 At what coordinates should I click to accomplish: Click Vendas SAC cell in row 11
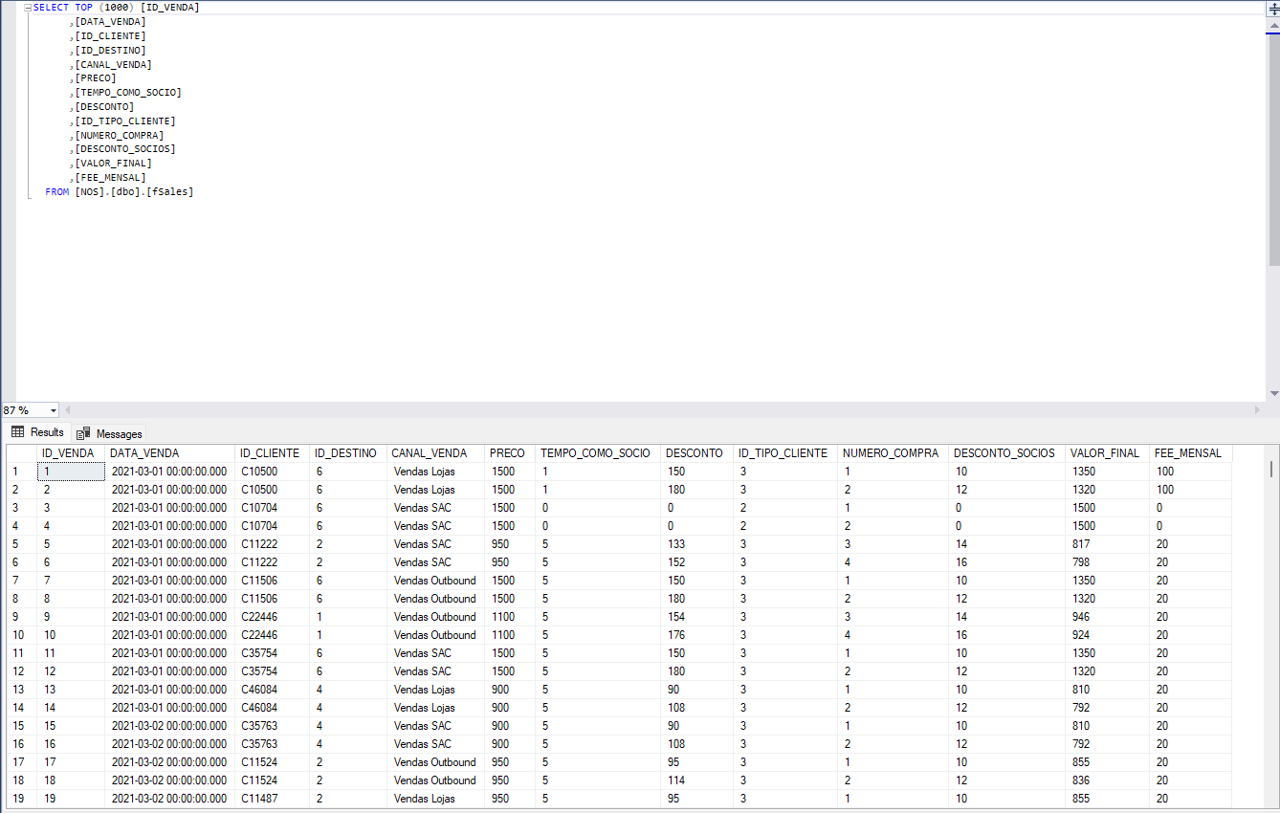tap(436, 653)
